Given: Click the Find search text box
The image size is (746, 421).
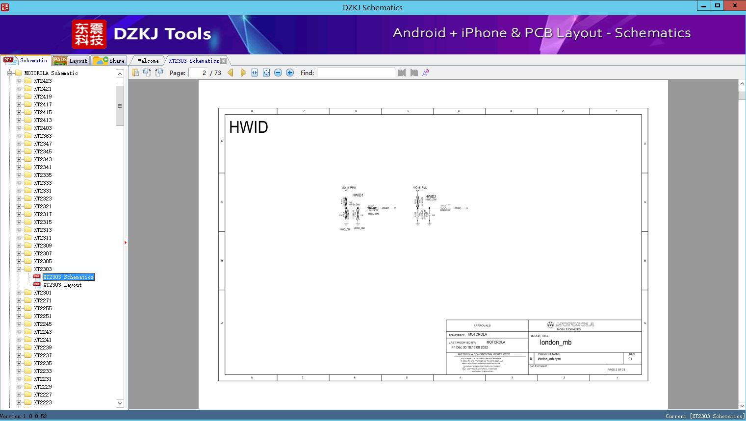Looking at the screenshot, I should (x=356, y=73).
